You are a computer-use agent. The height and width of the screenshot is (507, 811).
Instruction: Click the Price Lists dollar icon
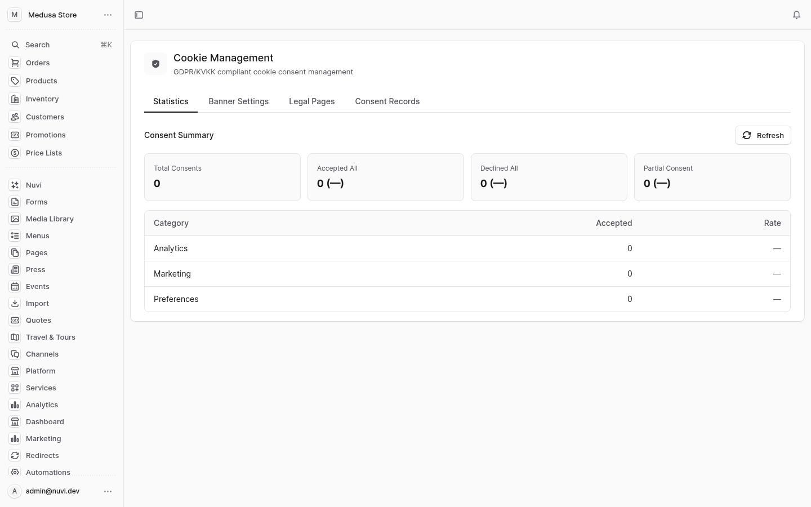point(15,153)
